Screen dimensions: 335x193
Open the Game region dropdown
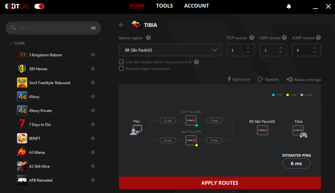(170, 50)
